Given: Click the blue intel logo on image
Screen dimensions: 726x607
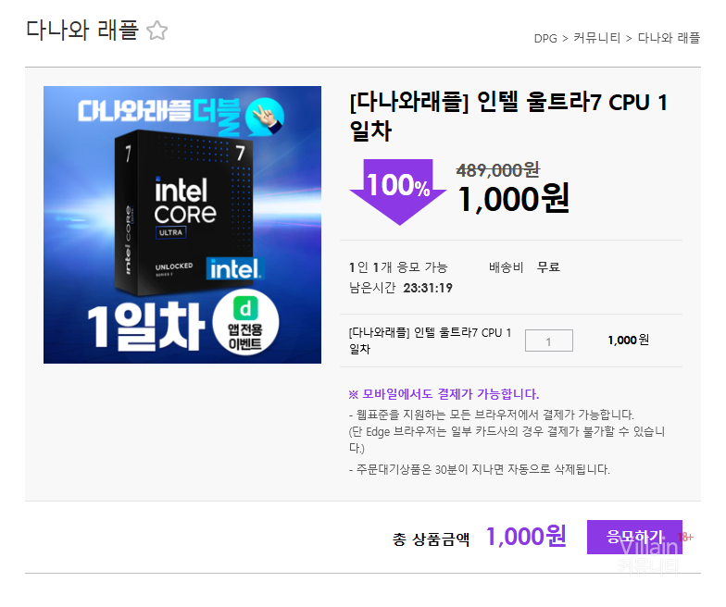Looking at the screenshot, I should (x=235, y=268).
